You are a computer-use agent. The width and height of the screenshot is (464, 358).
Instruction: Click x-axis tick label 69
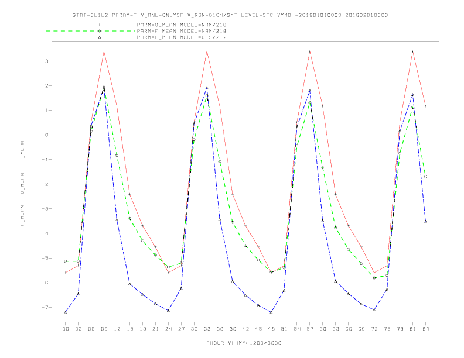tap(361, 329)
